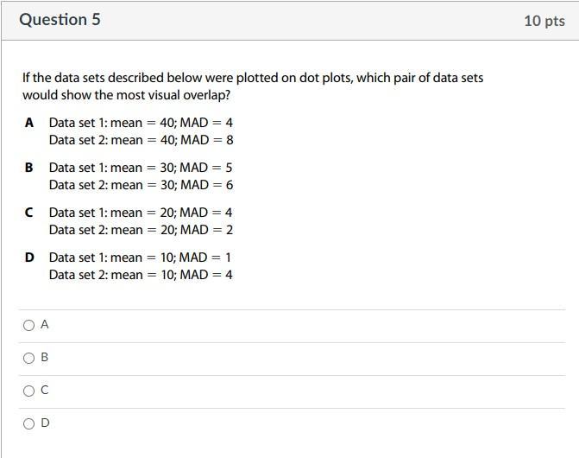Click the line mean = 10; MAD = 4
This screenshot has height=458, width=579.
pyautogui.click(x=141, y=275)
